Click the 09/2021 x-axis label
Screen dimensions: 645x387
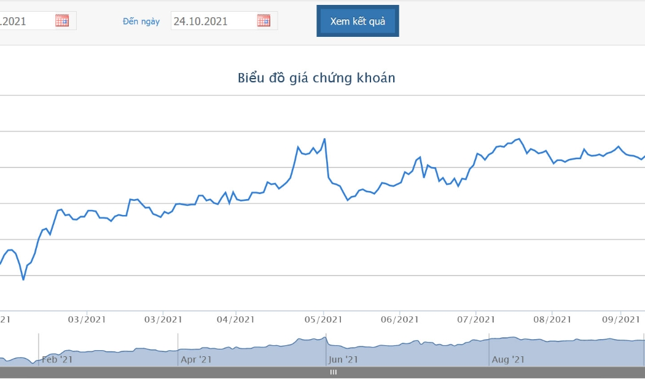point(621,319)
